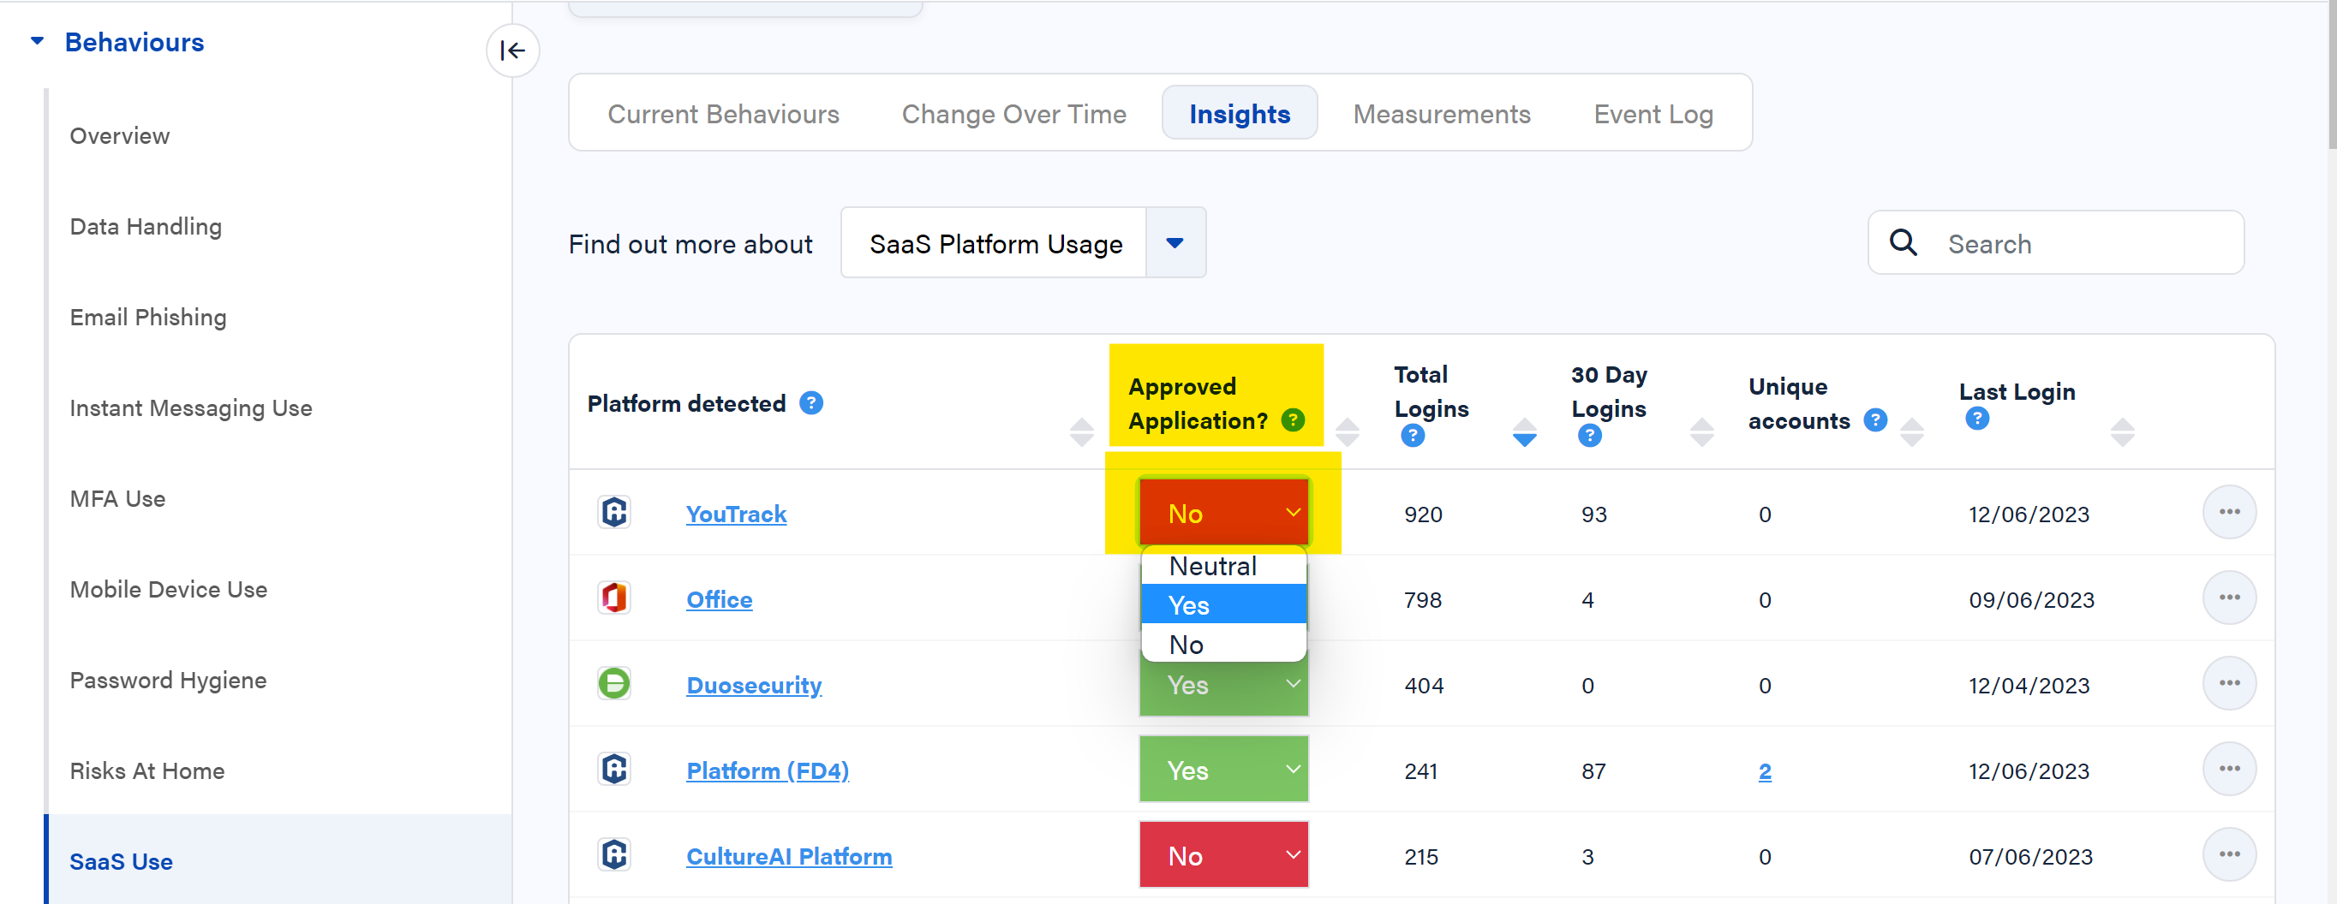The width and height of the screenshot is (2337, 904).
Task: Go to Data Handling in sidebar
Action: click(145, 226)
